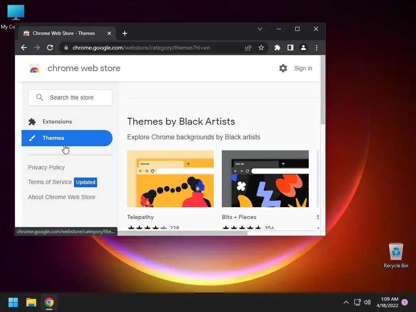Go back using the browser back arrow
The image size is (416, 312).
24,48
